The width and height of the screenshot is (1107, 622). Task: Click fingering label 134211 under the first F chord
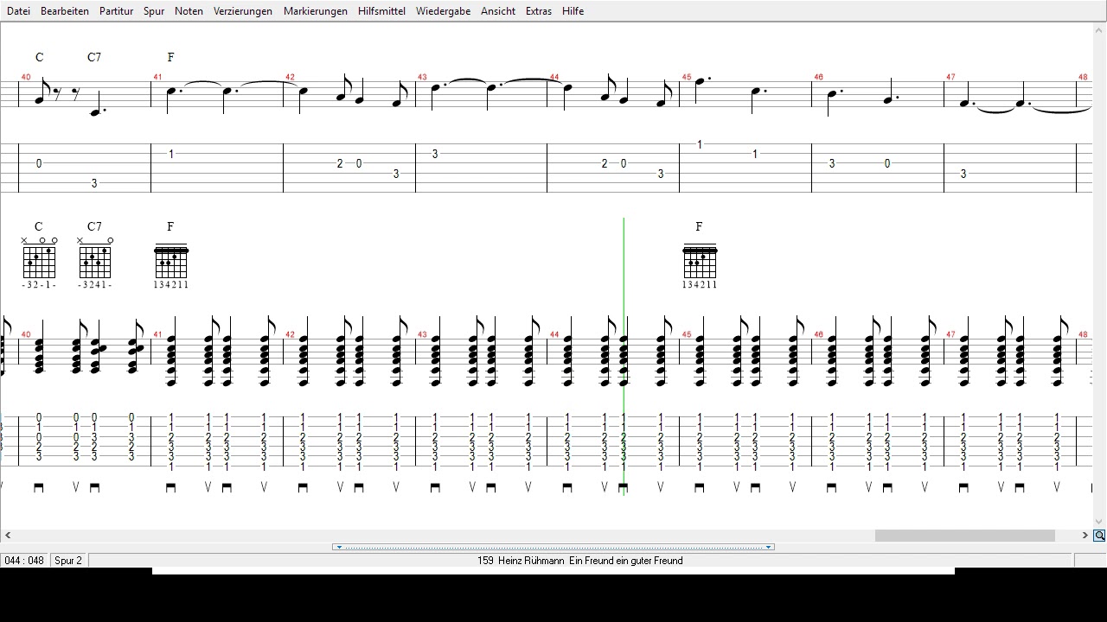170,284
